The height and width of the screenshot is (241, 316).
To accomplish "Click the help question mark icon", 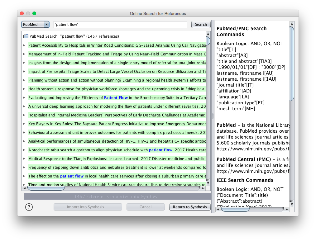I will click(x=29, y=207).
